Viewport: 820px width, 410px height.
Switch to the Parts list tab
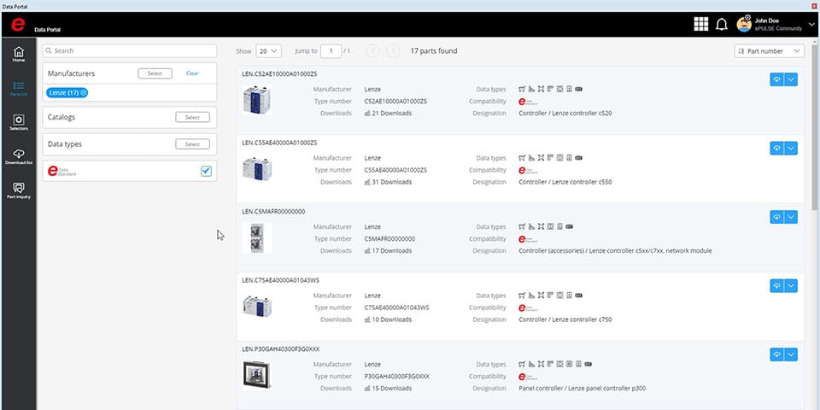(18, 89)
